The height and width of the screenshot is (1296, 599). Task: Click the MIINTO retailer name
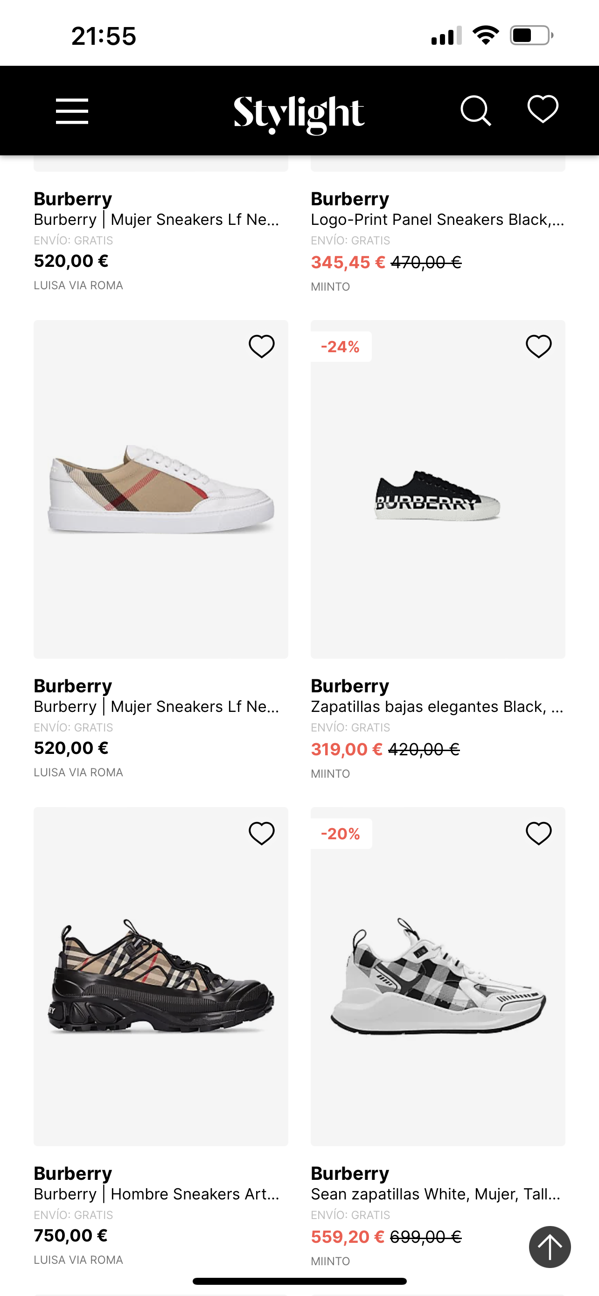pyautogui.click(x=330, y=773)
